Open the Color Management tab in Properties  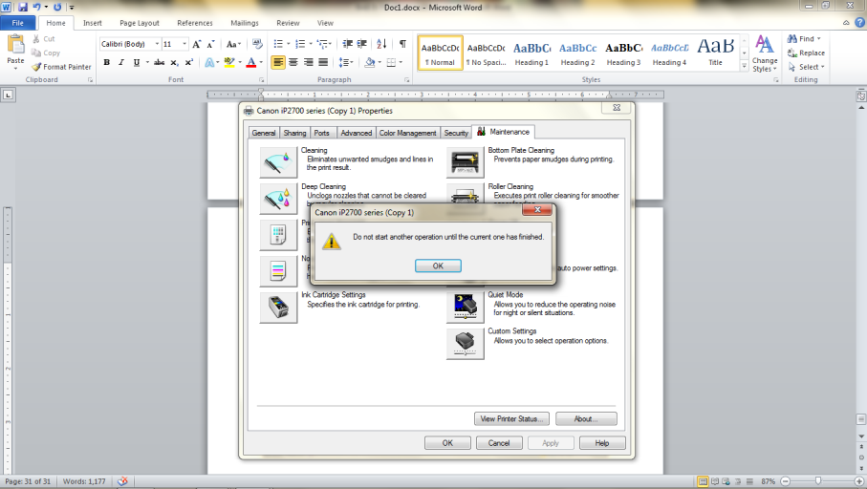click(x=407, y=133)
